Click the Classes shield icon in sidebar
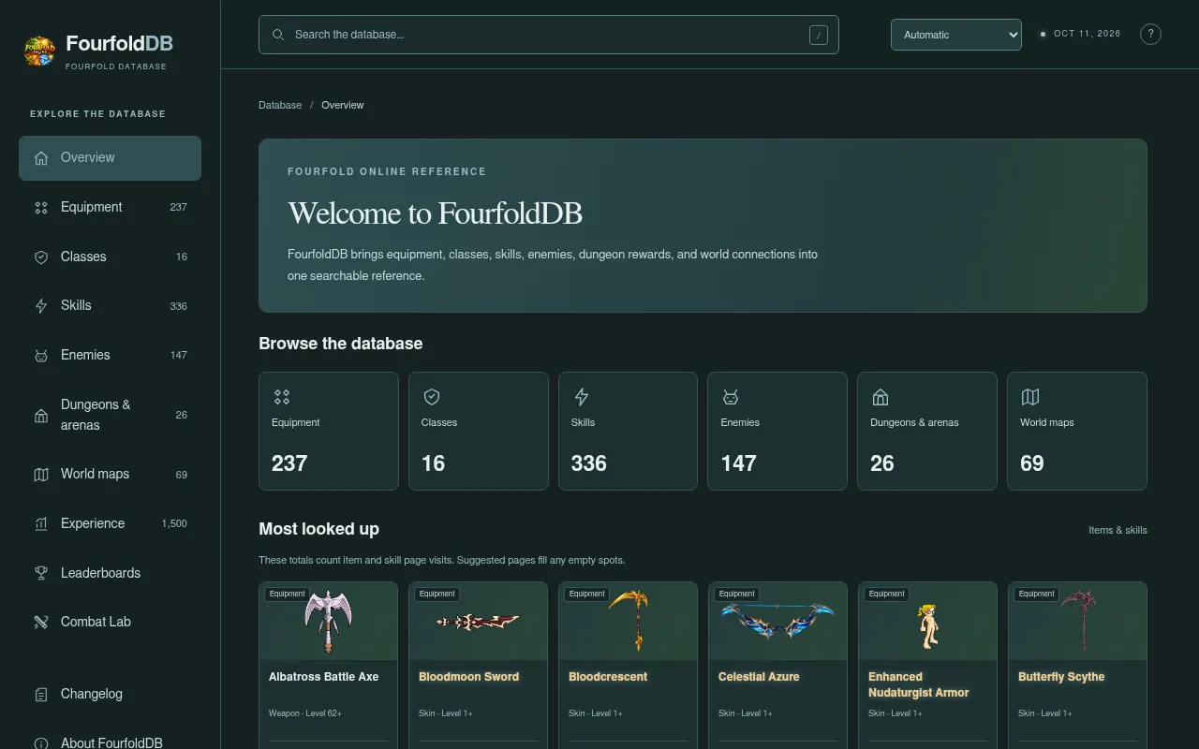The height and width of the screenshot is (749, 1199). click(x=41, y=257)
